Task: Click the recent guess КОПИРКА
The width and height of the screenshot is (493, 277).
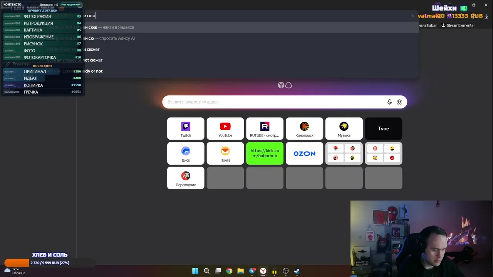Action: click(34, 85)
